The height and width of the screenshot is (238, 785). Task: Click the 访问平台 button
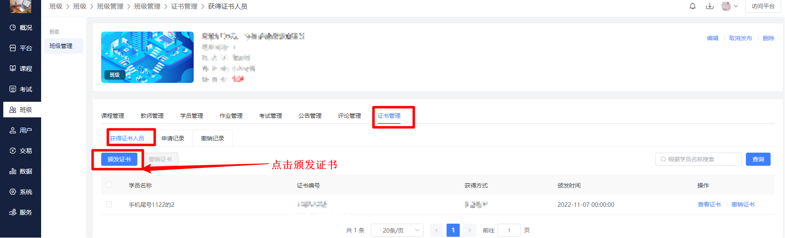point(763,6)
